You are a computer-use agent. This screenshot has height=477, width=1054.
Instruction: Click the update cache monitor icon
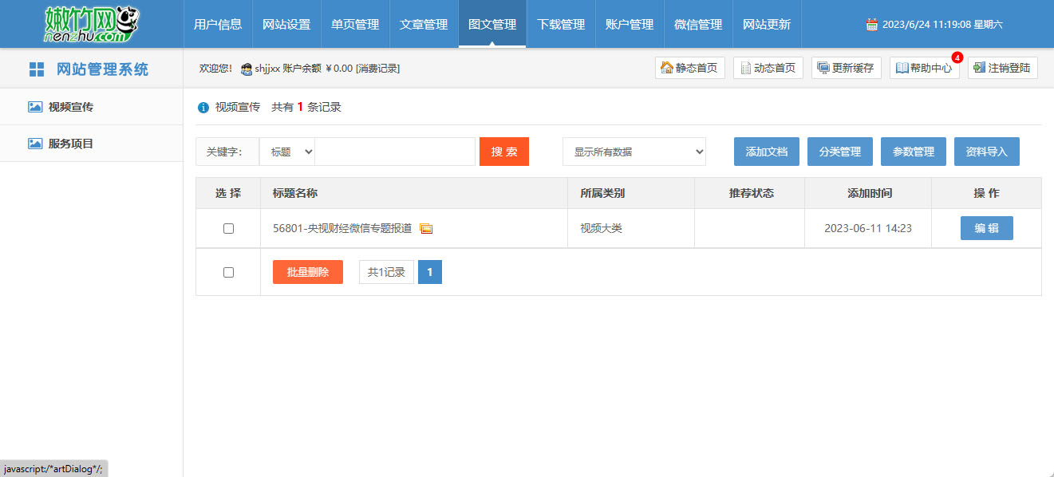click(x=823, y=68)
